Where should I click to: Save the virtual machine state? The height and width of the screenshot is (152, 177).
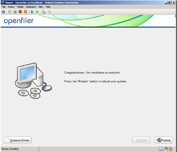[25, 12]
